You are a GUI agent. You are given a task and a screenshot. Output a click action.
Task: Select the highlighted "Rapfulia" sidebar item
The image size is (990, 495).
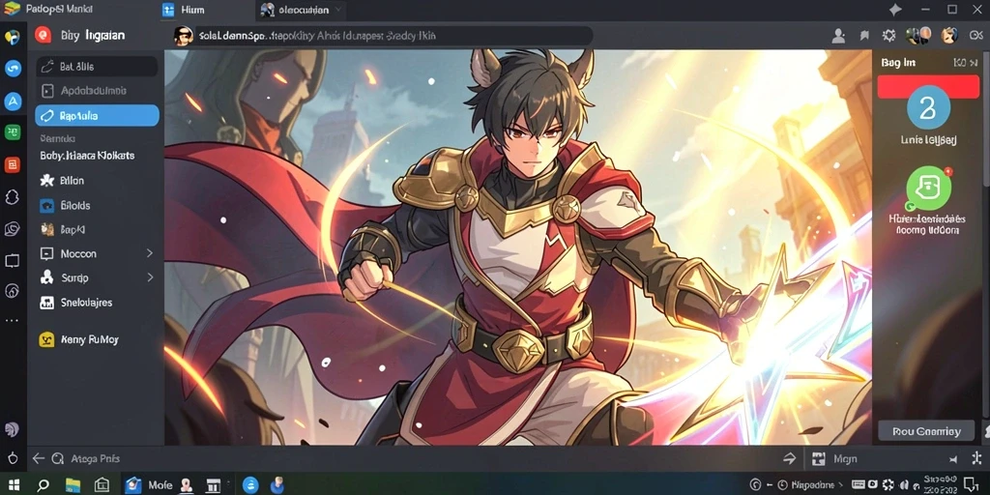click(x=97, y=116)
